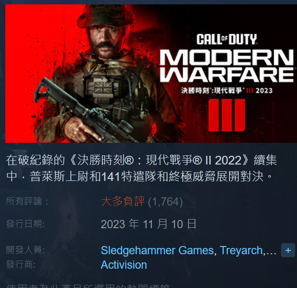297x288 pixels.
Task: Click the 決勝時刻:現代戰爭 III 2023 subtitle
Action: 227,91
